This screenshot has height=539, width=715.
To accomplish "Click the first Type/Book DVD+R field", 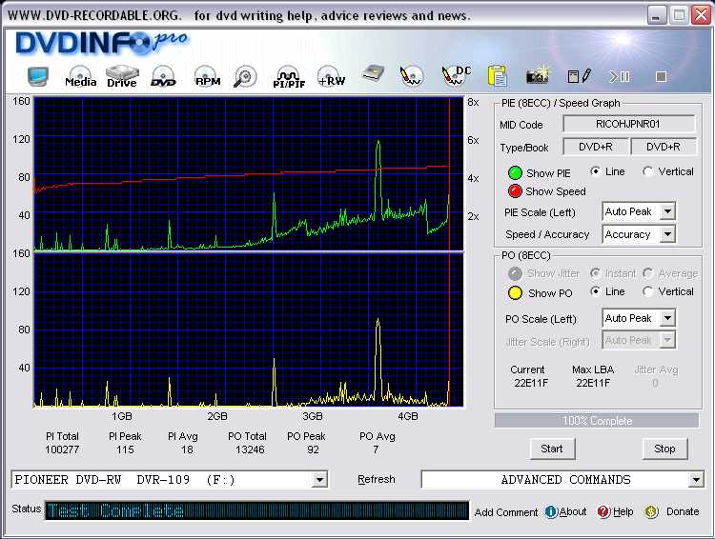I will pos(596,147).
